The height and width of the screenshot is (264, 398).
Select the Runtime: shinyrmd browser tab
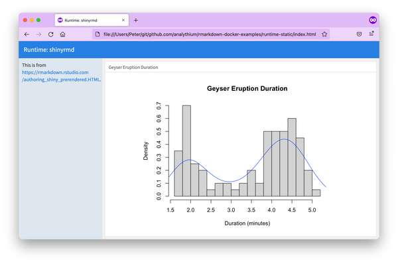pyautogui.click(x=92, y=20)
